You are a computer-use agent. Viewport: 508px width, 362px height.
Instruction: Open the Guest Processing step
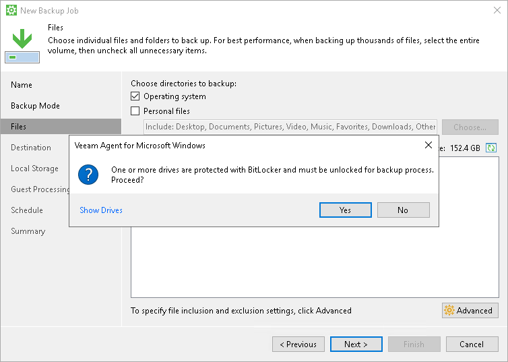(40, 189)
